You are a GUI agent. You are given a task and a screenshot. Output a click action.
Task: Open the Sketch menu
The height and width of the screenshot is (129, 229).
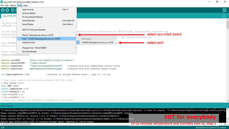13,5
